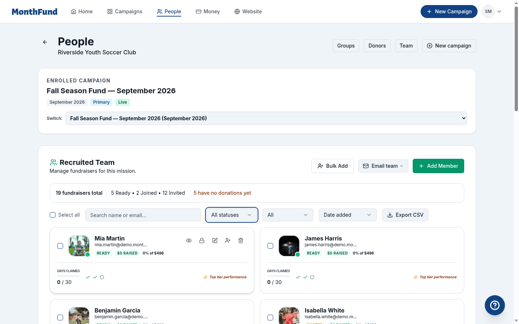This screenshot has width=519, height=324.
Task: Click the second green checkmark on Mia's card
Action: pos(95,277)
